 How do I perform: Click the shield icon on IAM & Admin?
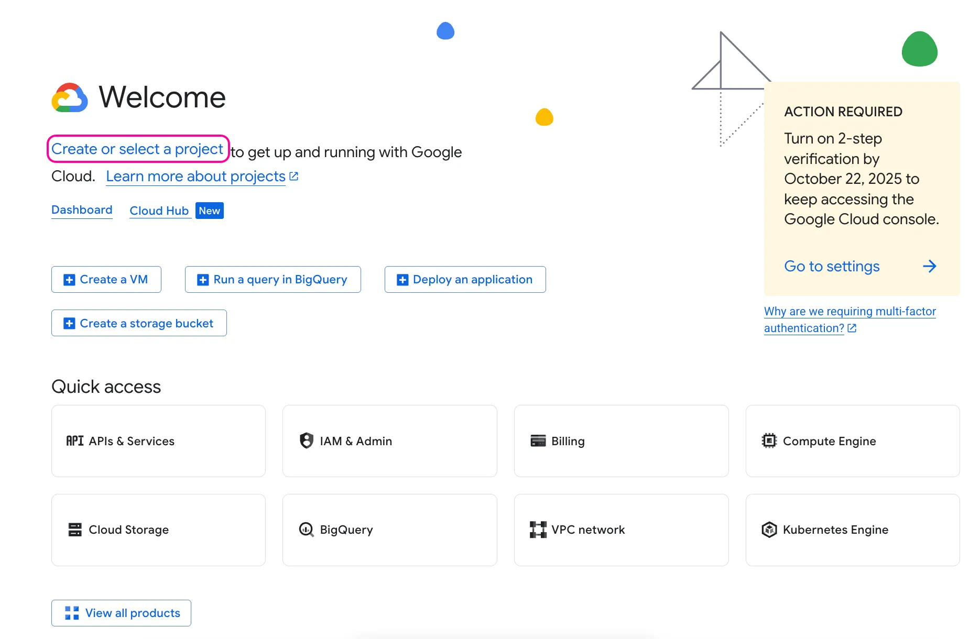pyautogui.click(x=307, y=440)
